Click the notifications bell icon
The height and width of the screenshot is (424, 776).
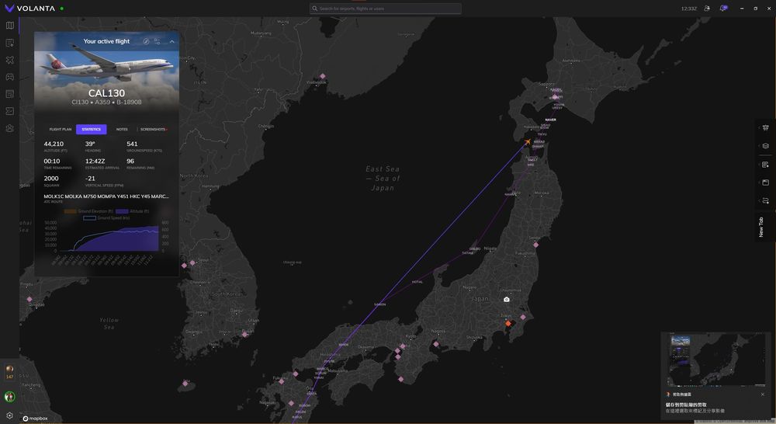point(723,9)
